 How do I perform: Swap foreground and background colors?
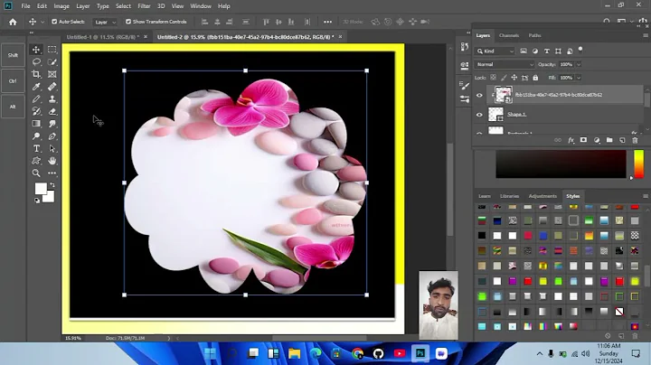tap(52, 185)
